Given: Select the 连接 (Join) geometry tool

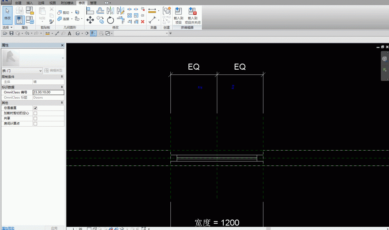Looking at the screenshot, I should [x=64, y=19].
